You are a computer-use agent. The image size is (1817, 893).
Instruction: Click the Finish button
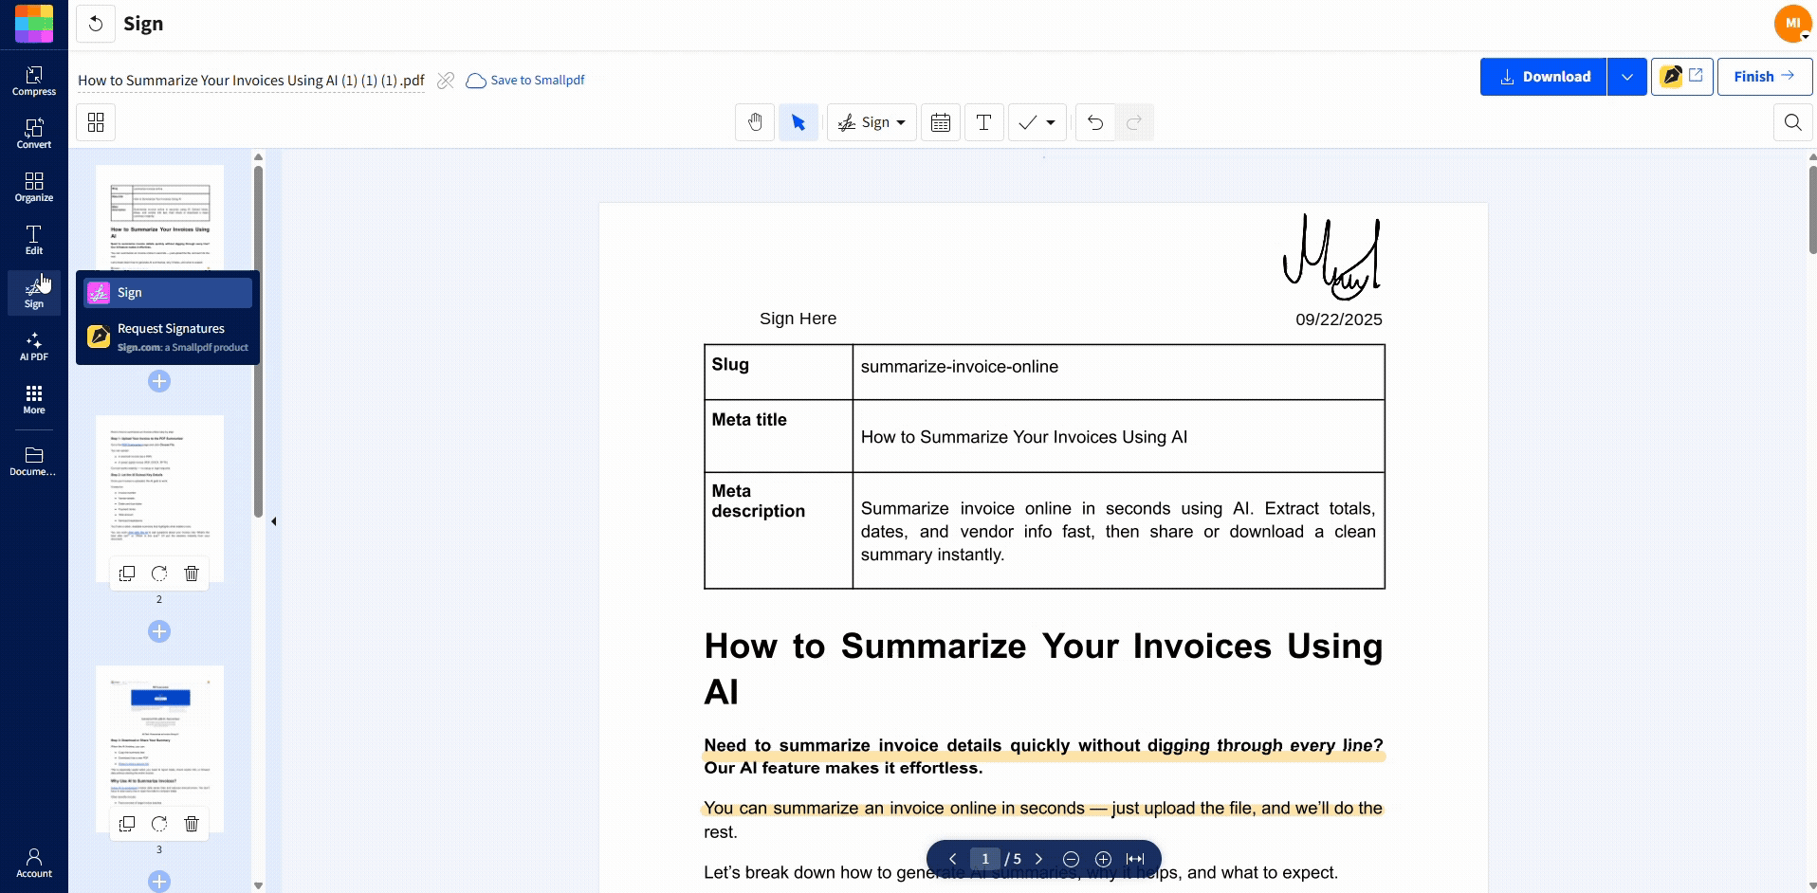[x=1763, y=76]
